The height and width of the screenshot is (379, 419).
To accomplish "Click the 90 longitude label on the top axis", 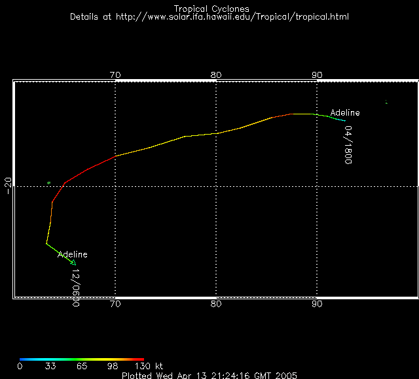I will click(x=317, y=75).
